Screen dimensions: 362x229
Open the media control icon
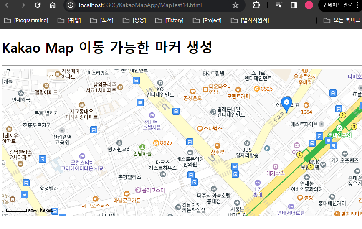(279, 5)
